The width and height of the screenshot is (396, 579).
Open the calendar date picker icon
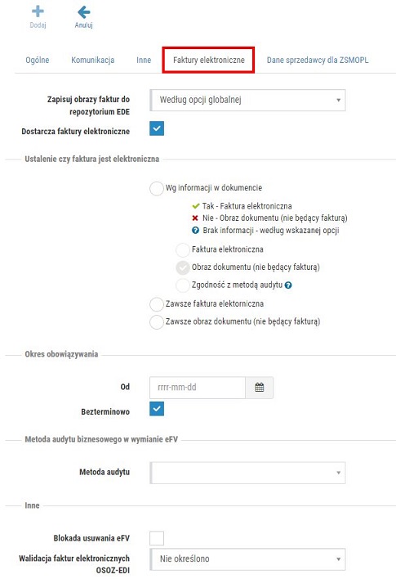click(x=260, y=388)
